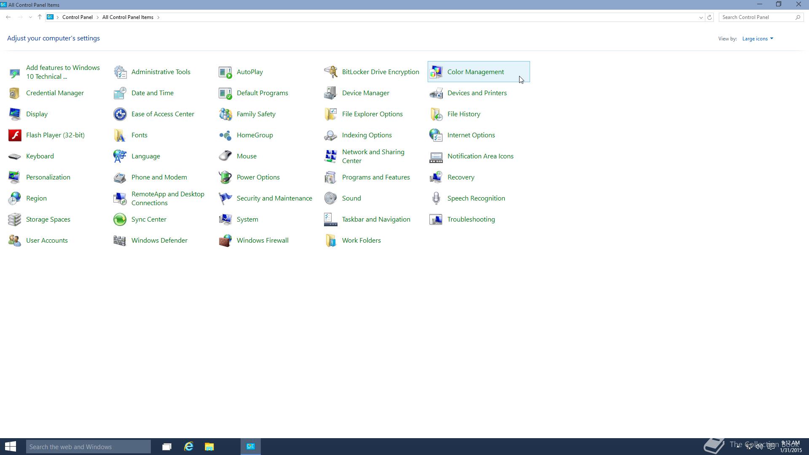Open the Windows Start button
The height and width of the screenshot is (455, 809).
coord(11,447)
